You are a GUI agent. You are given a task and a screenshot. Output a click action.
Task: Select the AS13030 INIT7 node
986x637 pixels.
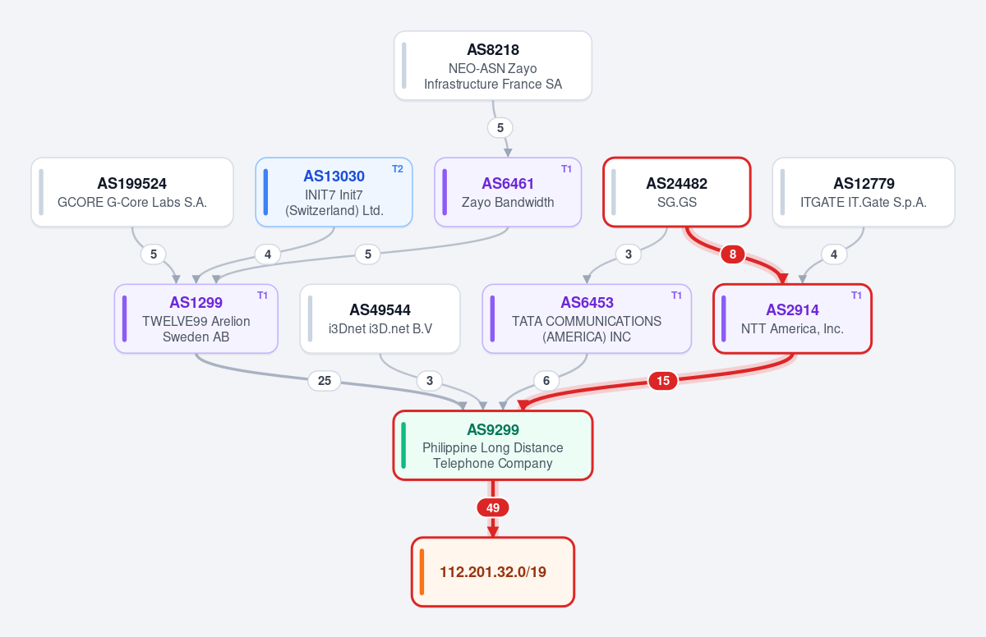coord(334,192)
